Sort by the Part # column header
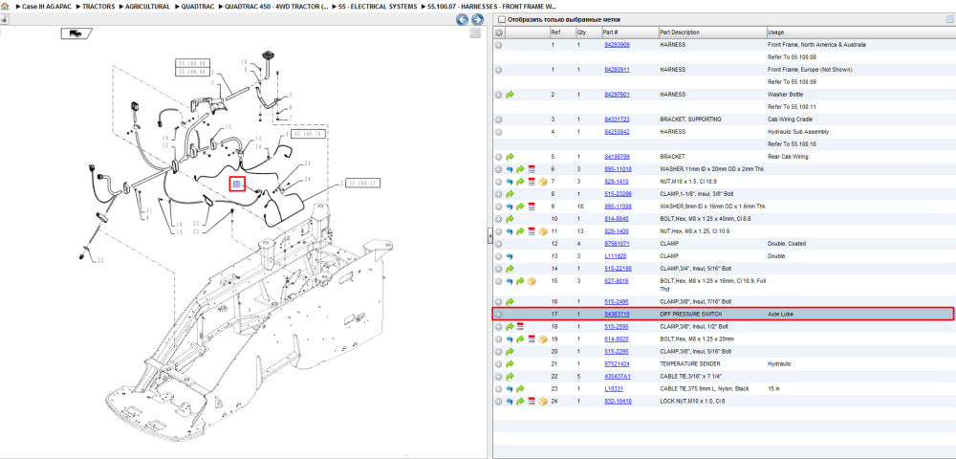Screen dimensions: 956x459 pyautogui.click(x=629, y=33)
